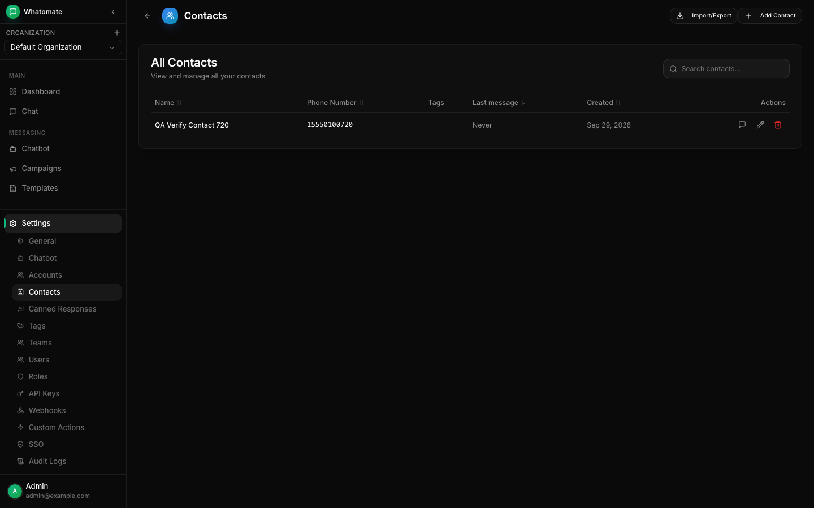This screenshot has height=508, width=814.
Task: Open the Default Organization dropdown
Action: pos(63,47)
